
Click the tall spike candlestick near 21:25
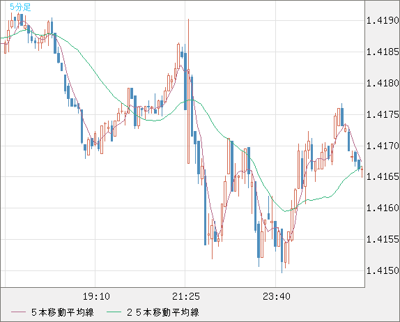point(189,91)
